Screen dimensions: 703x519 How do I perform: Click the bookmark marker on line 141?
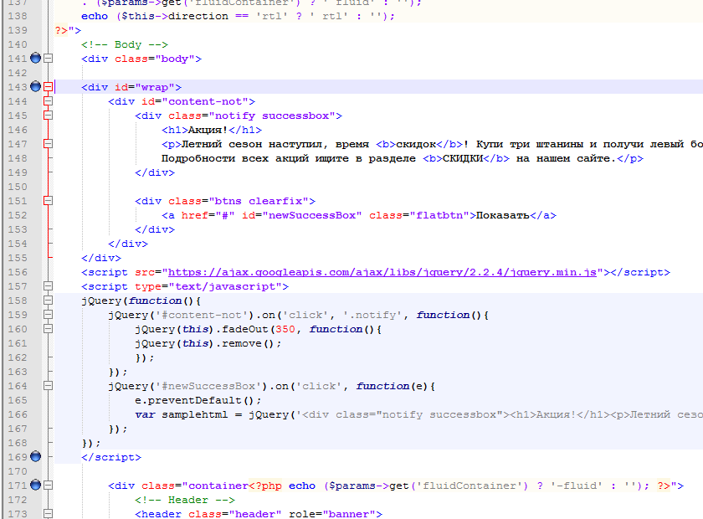35,58
